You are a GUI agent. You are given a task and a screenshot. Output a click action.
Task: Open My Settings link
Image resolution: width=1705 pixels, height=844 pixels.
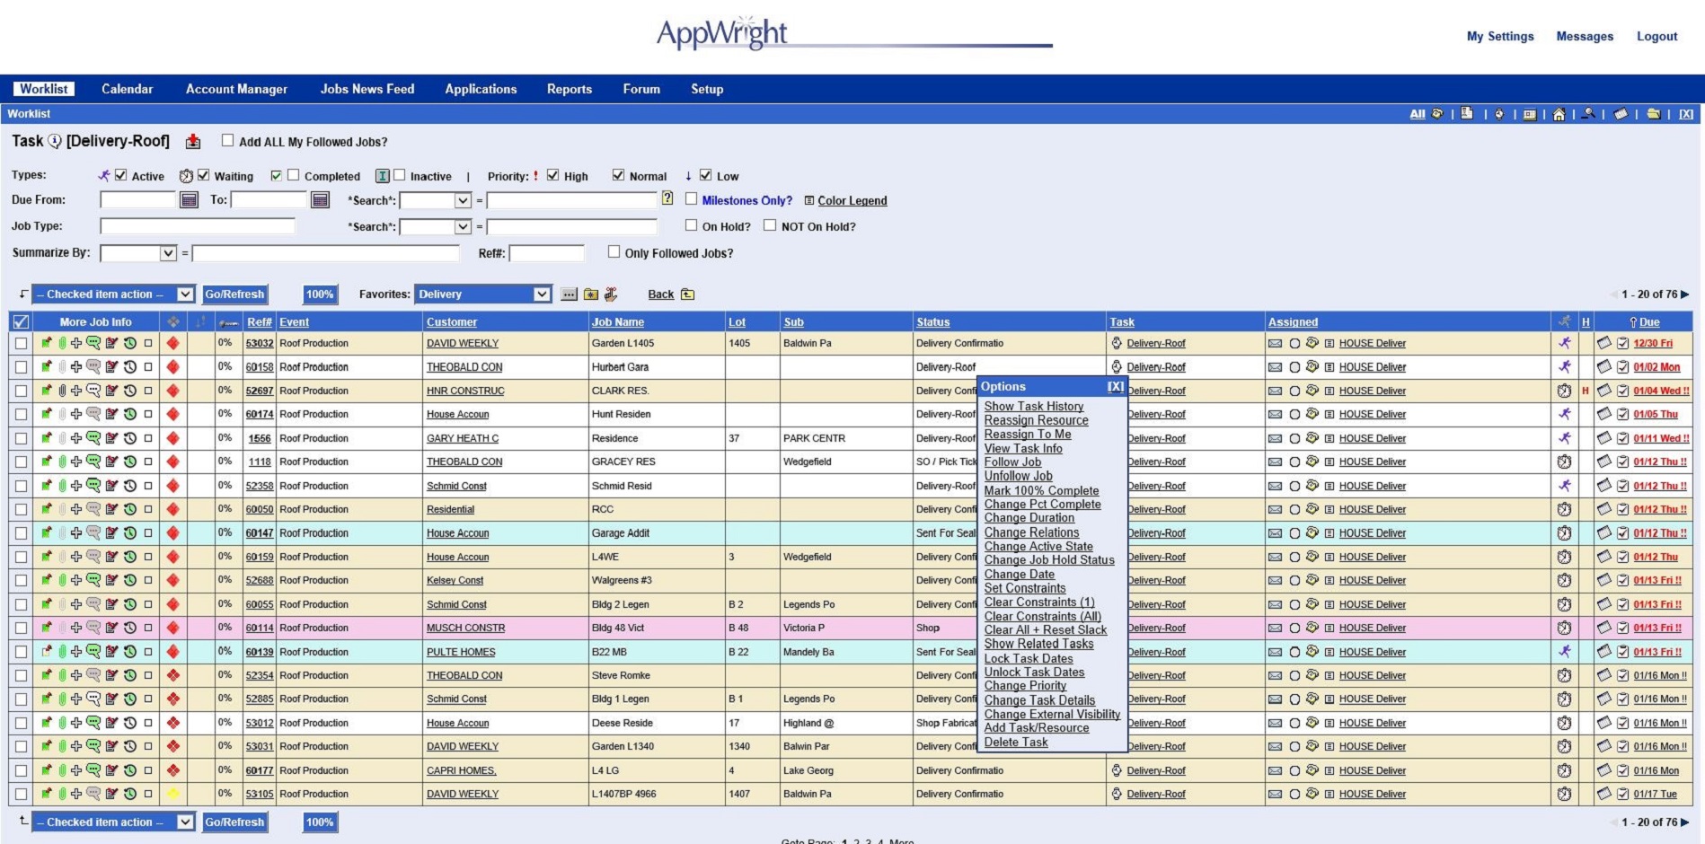1500,37
